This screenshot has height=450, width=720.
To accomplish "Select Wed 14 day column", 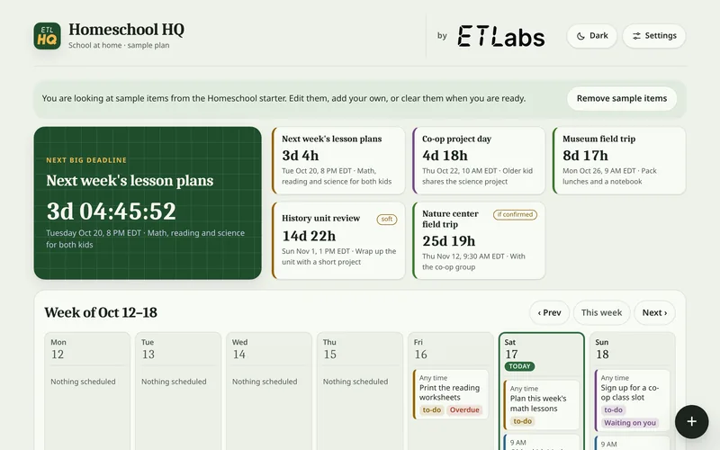I will [269, 391].
